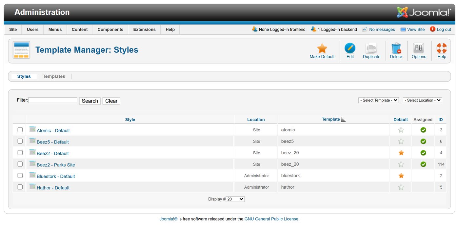Check the Beez2 - Default row checkbox
Viewport: 459px width, 228px height.
point(20,153)
